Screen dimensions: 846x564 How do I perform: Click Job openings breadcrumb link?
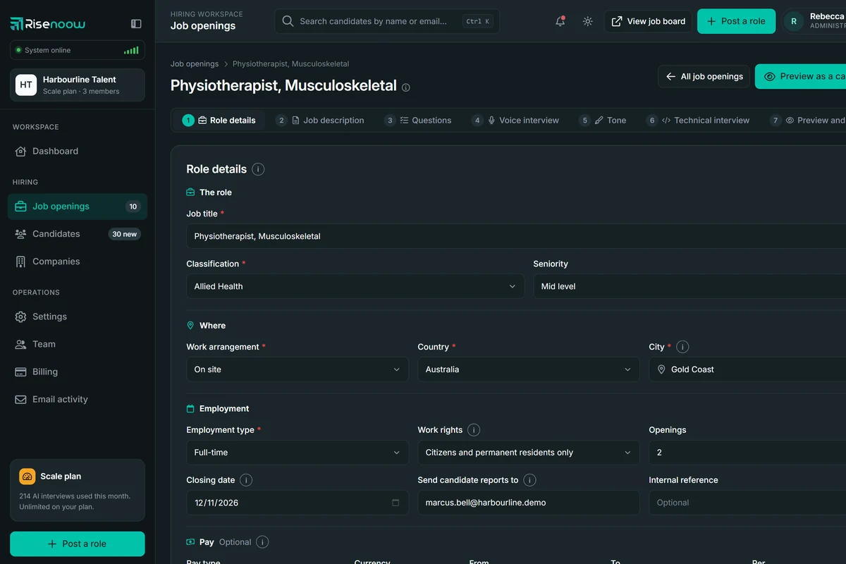pos(195,64)
